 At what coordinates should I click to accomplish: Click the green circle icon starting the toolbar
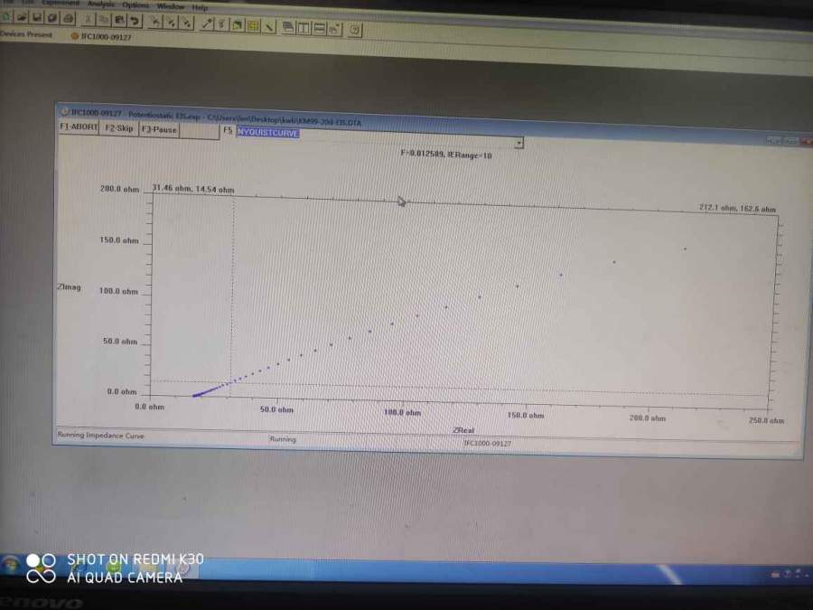pos(5,16)
